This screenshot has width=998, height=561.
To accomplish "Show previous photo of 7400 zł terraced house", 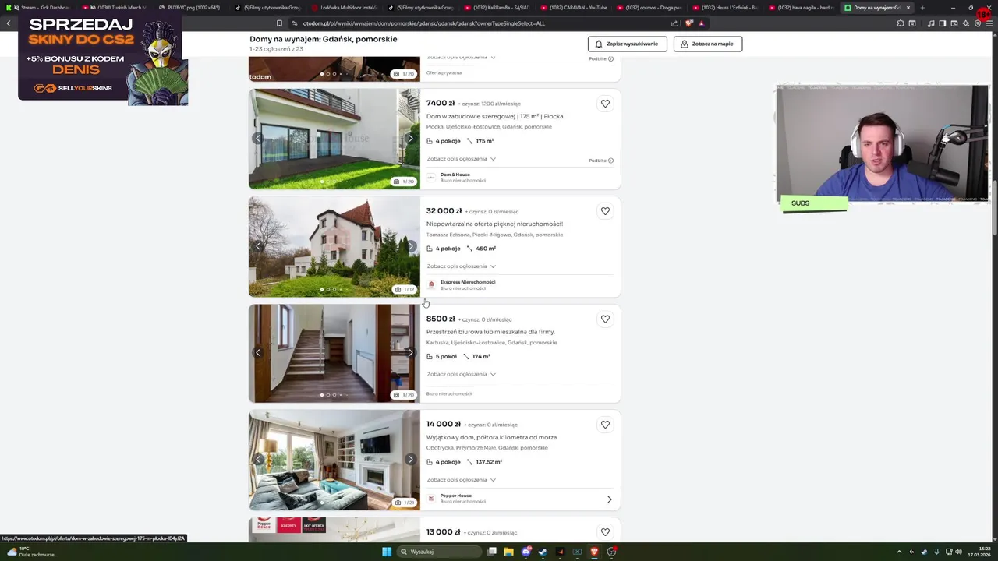I will click(x=258, y=139).
